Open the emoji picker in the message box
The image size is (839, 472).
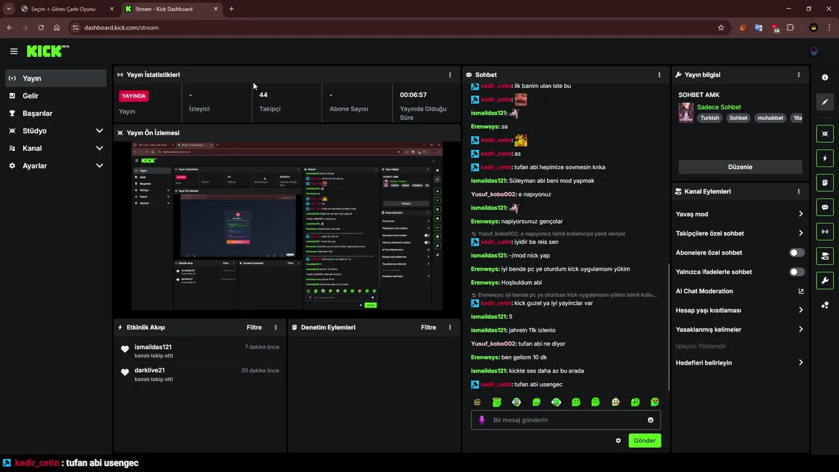tap(651, 420)
